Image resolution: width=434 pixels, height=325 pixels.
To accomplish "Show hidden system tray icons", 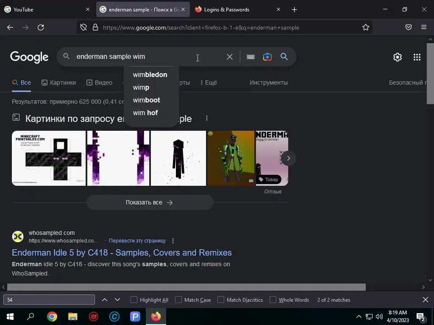I will click(359, 317).
